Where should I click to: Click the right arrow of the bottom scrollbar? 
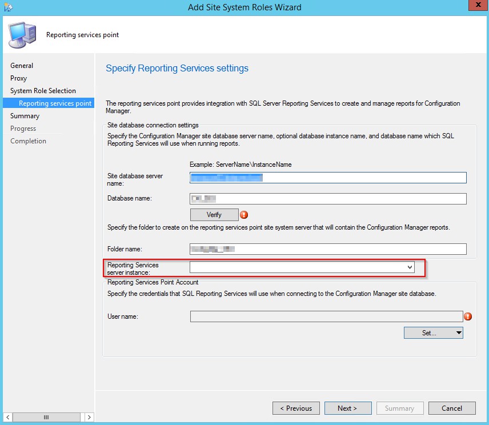90,417
